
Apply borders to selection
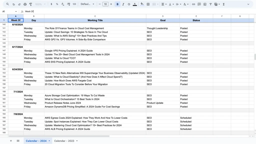pyautogui.click(x=148, y=4)
